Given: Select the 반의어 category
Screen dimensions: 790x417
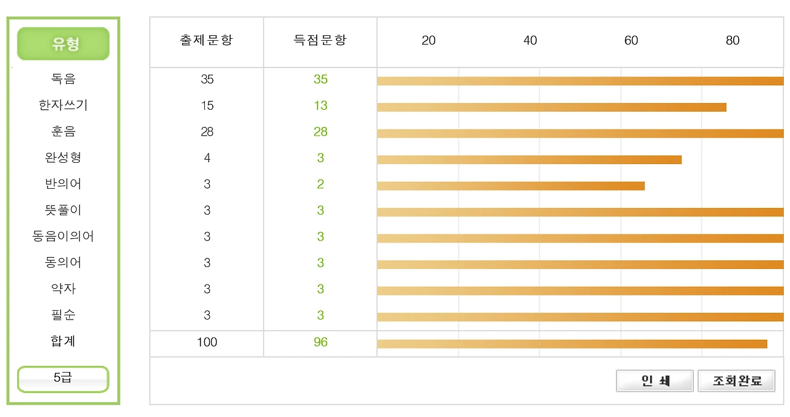Looking at the screenshot, I should click(x=62, y=184).
